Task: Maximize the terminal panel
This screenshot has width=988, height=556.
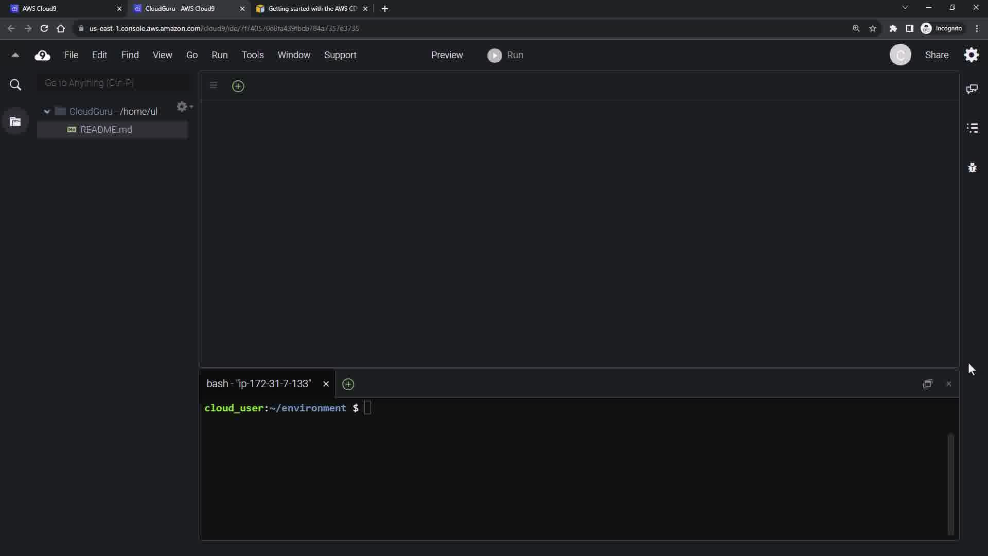Action: tap(927, 384)
